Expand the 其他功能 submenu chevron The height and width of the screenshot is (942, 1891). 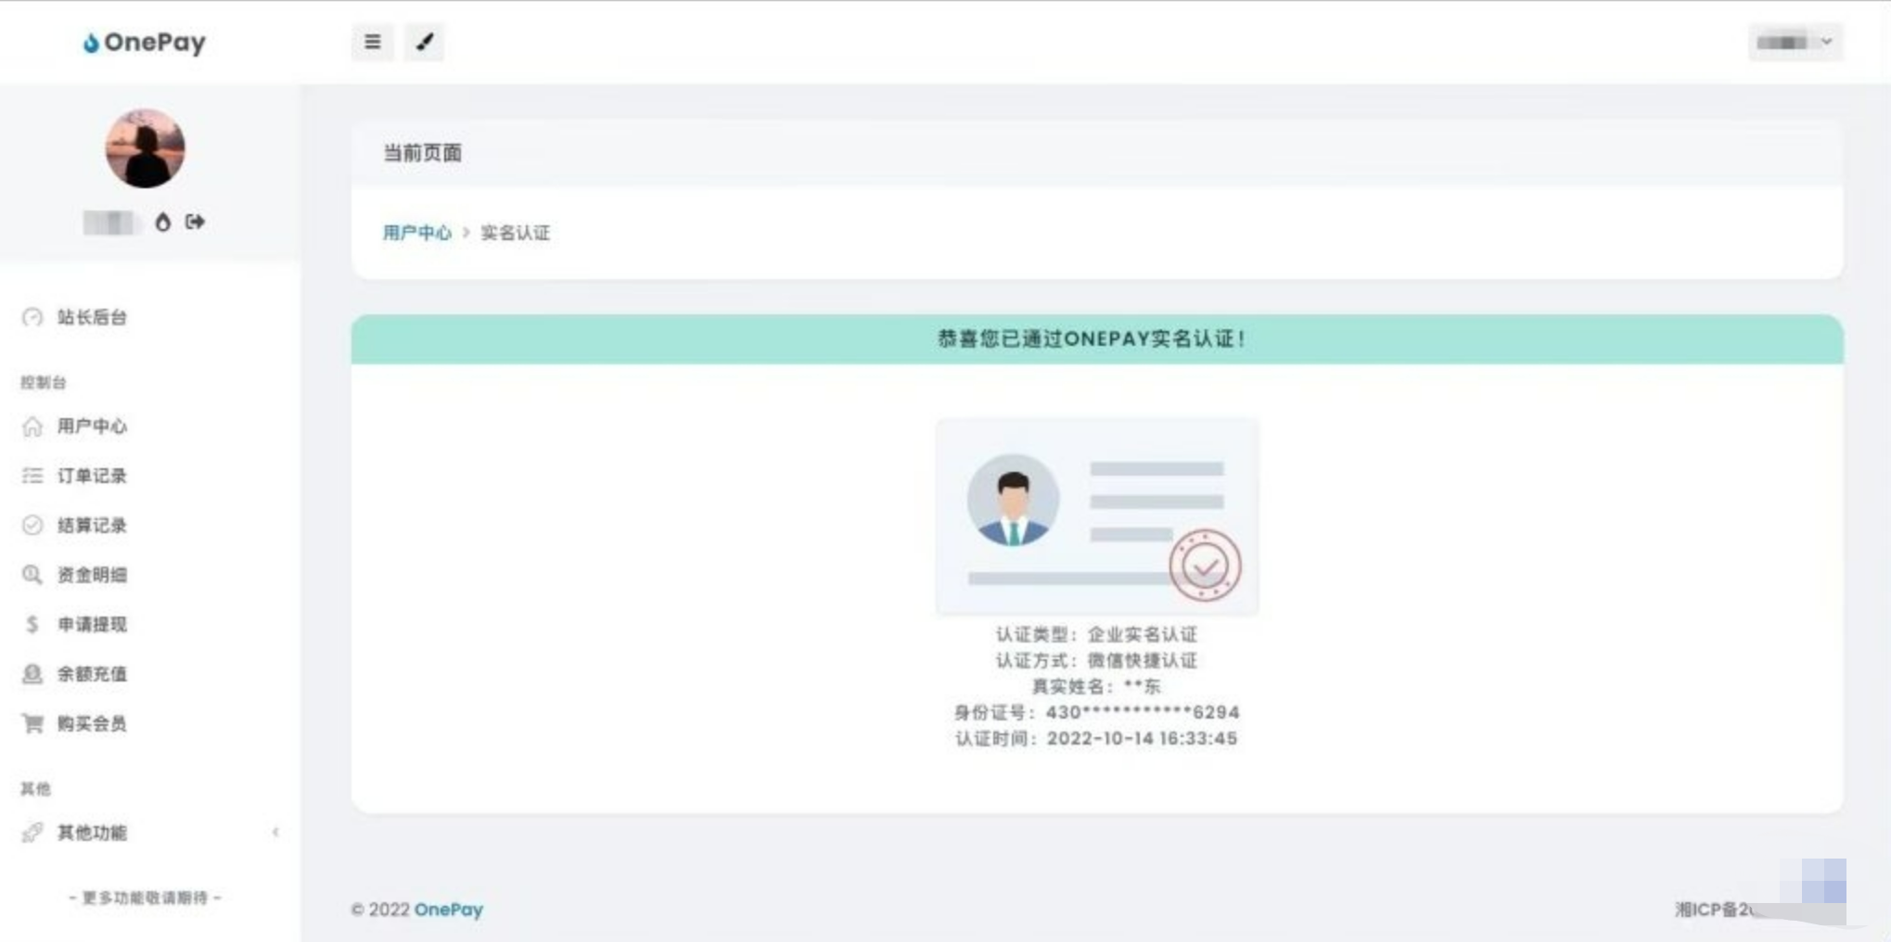(x=275, y=833)
